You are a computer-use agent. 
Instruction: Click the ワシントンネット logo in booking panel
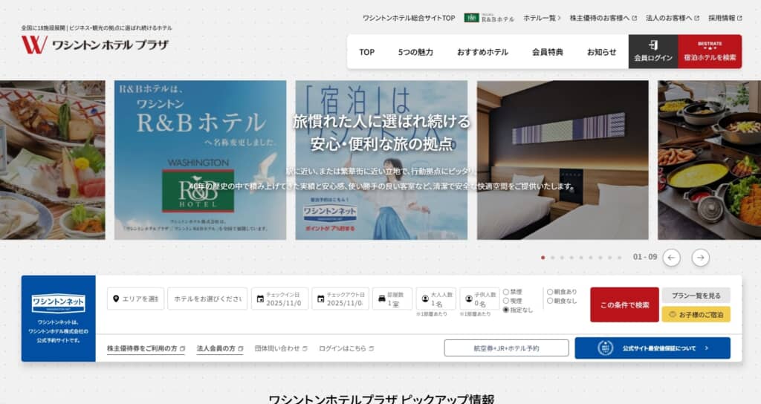click(58, 303)
